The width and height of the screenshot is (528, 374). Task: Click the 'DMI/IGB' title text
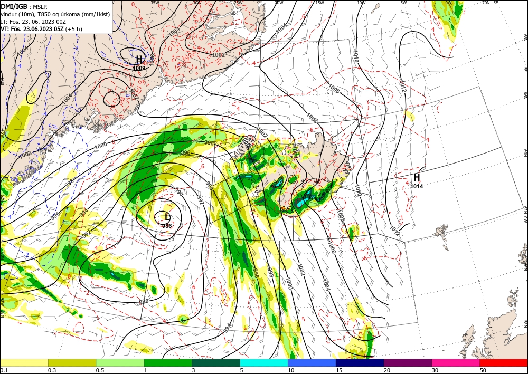[x=14, y=6]
